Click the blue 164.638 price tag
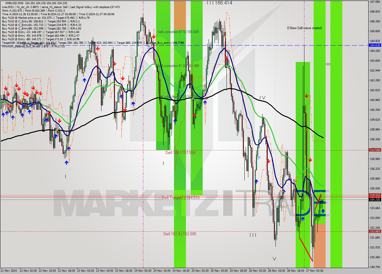The image size is (382, 274). pyautogui.click(x=375, y=45)
